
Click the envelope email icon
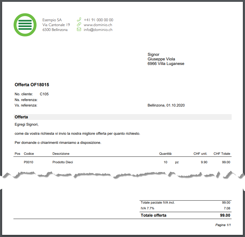79,30
